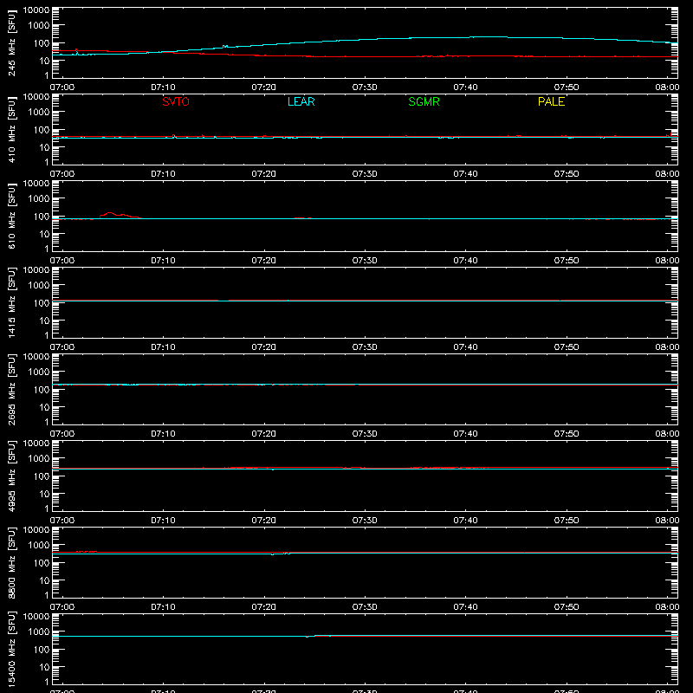Screen dimensions: 693x693
Task: Click the 07:40 tick of the 610 MHz panel
Action: (465, 261)
